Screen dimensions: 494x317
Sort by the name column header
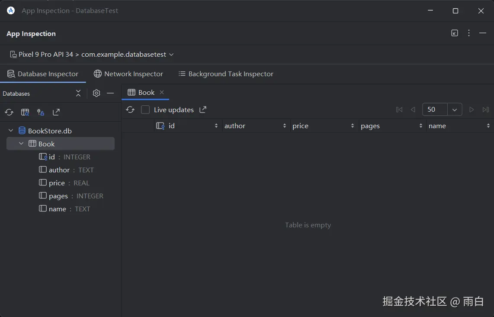coord(459,126)
